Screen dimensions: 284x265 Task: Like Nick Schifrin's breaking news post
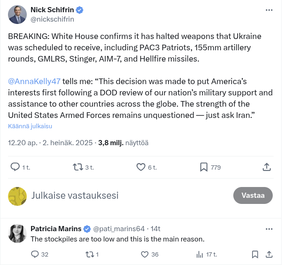pyautogui.click(x=141, y=167)
